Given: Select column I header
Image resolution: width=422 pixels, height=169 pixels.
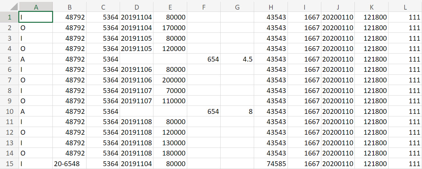Looking at the screenshot, I should 304,7.
